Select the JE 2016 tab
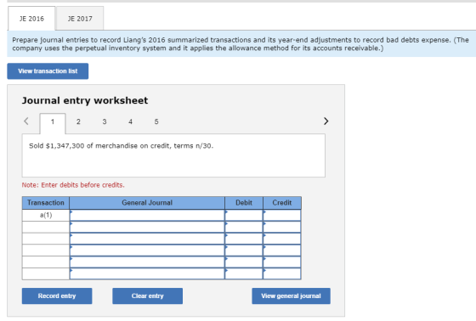 pos(31,19)
